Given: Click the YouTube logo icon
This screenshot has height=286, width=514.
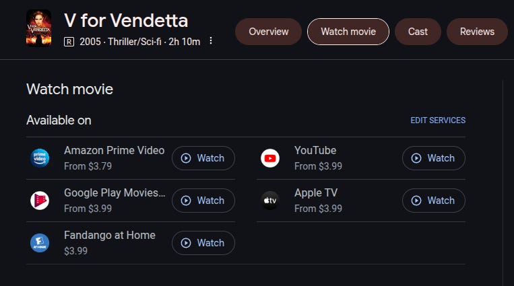Looking at the screenshot, I should coord(270,158).
